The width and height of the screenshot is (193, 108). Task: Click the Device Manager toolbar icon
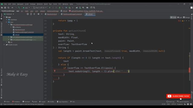tap(80, 7)
